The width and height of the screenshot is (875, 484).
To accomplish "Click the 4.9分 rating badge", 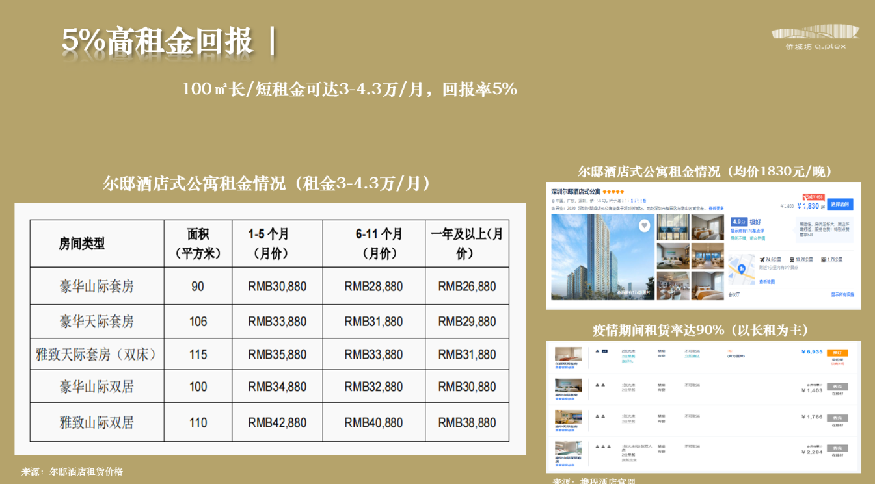I will point(738,222).
